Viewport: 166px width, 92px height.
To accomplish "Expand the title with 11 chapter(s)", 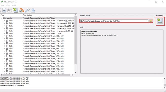I will (x=4, y=31).
